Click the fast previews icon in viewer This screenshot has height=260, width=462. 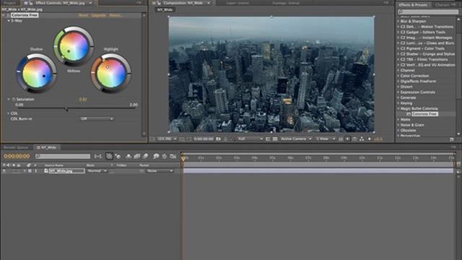348,139
